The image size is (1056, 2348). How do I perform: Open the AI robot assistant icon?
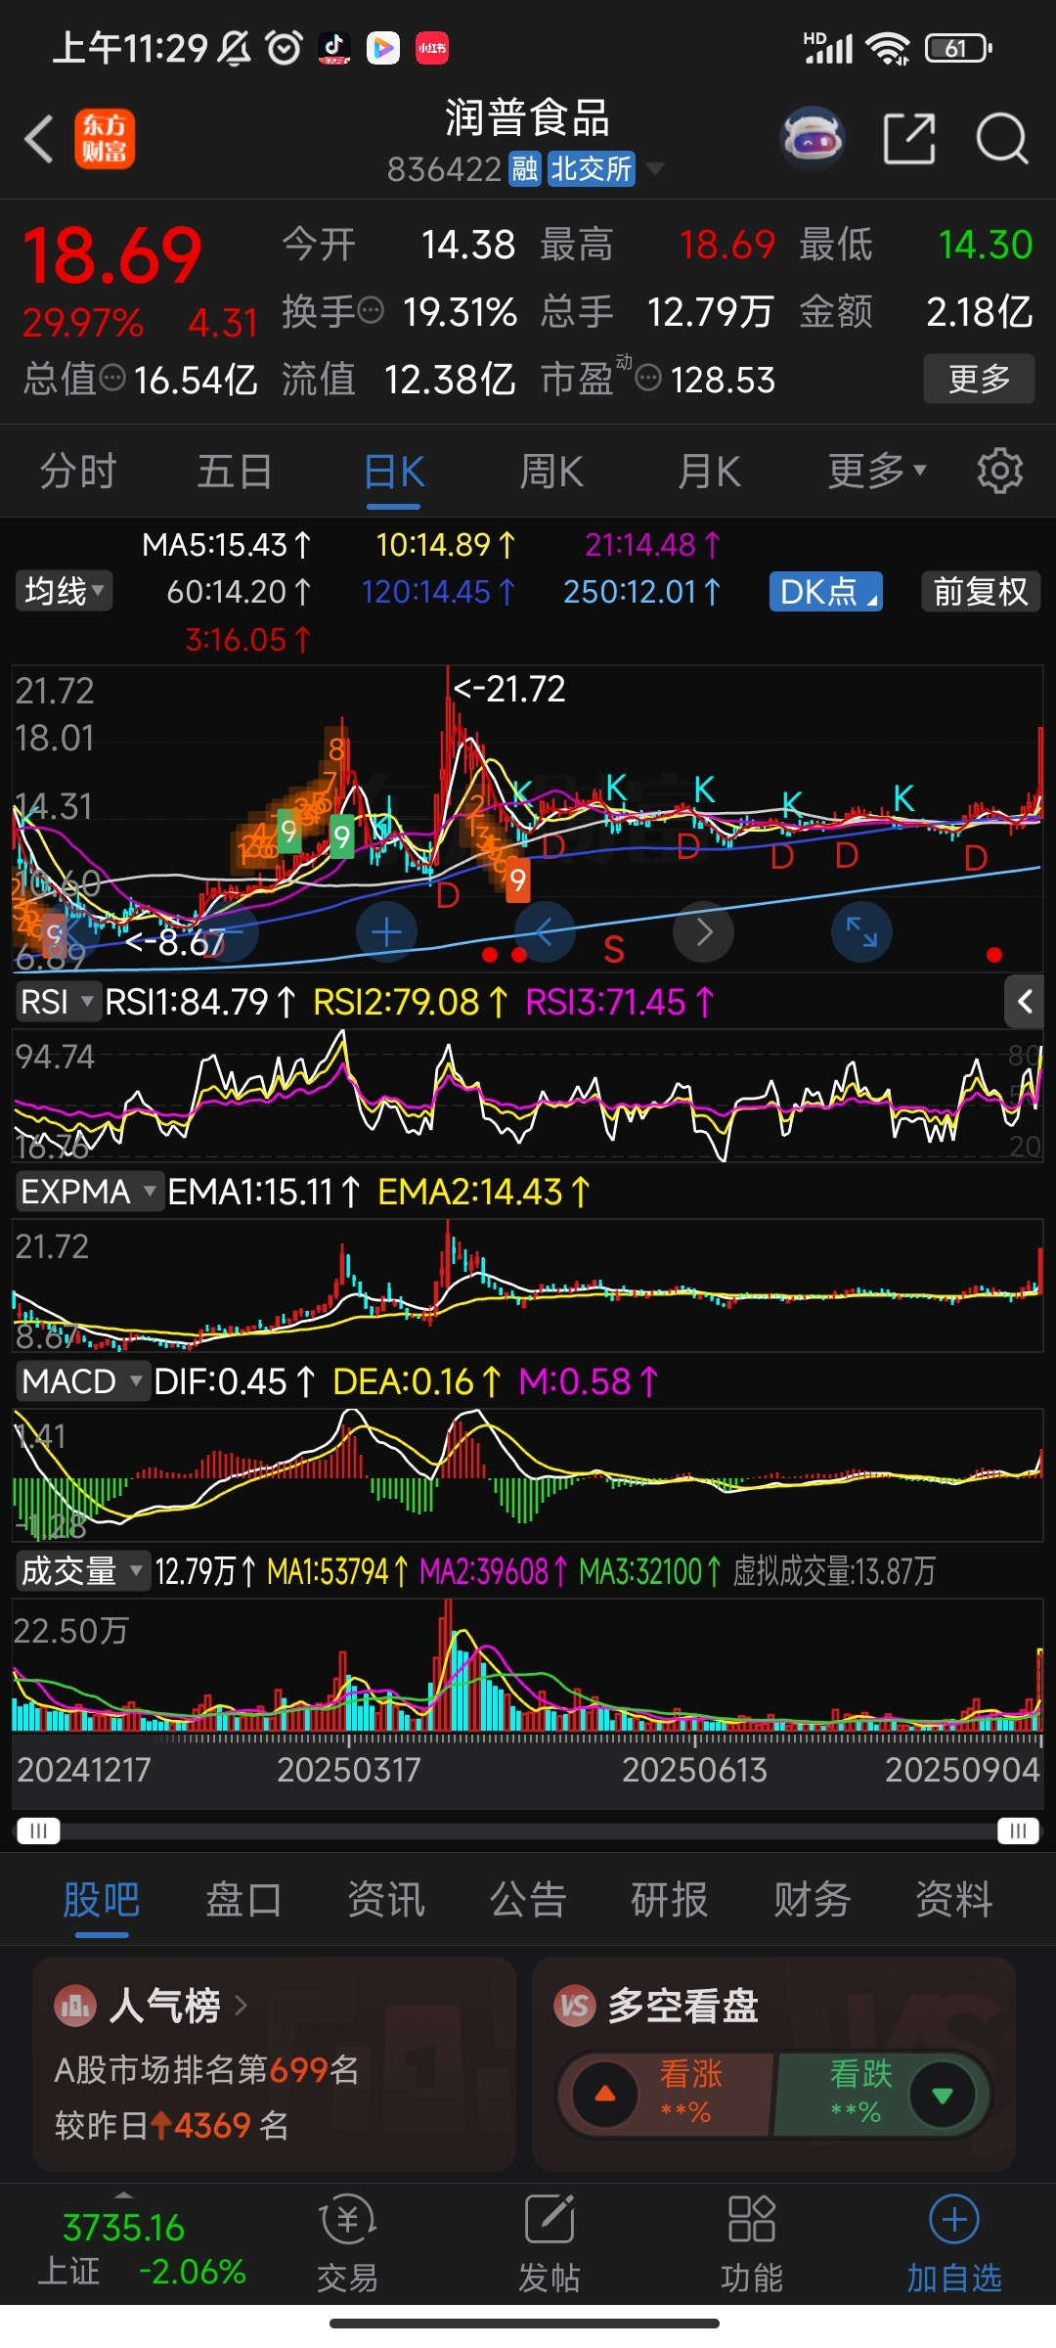813,139
